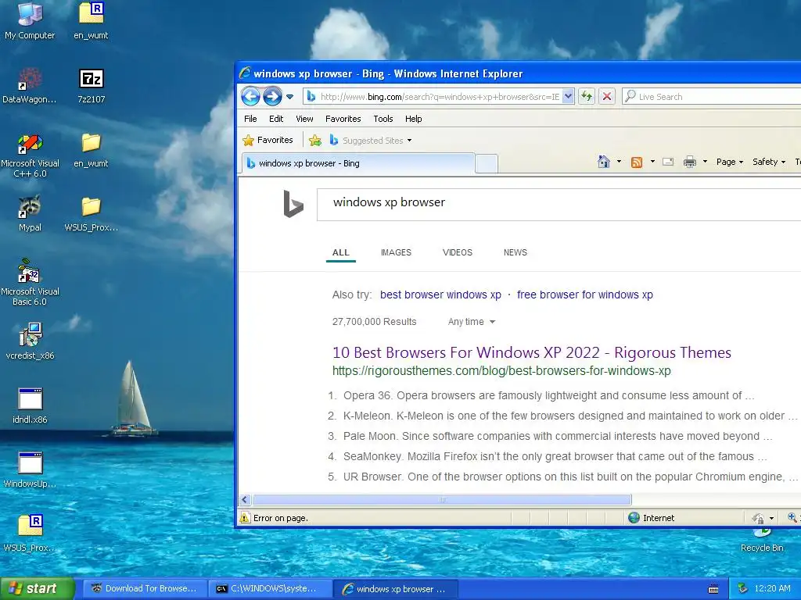801x600 pixels.
Task: Expand Feeds dropdown arrow
Action: coord(652,162)
